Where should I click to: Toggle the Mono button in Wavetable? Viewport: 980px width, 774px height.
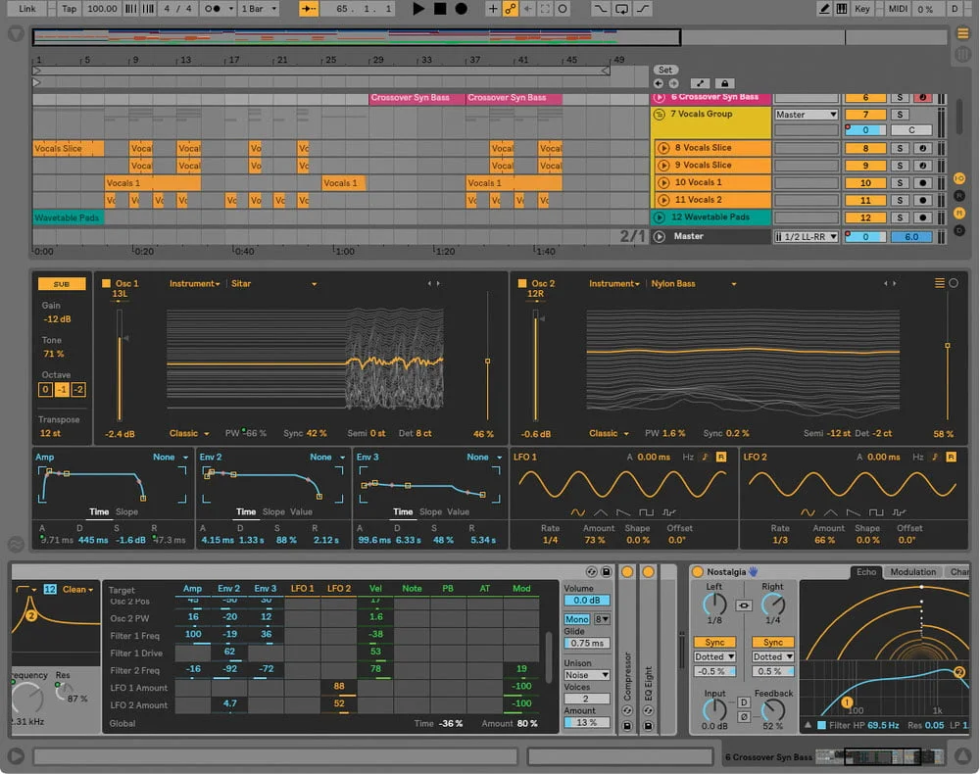[576, 619]
